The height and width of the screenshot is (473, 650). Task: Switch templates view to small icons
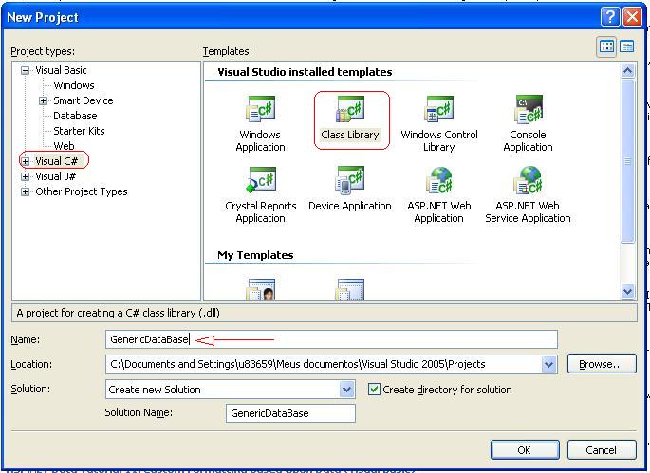point(627,46)
